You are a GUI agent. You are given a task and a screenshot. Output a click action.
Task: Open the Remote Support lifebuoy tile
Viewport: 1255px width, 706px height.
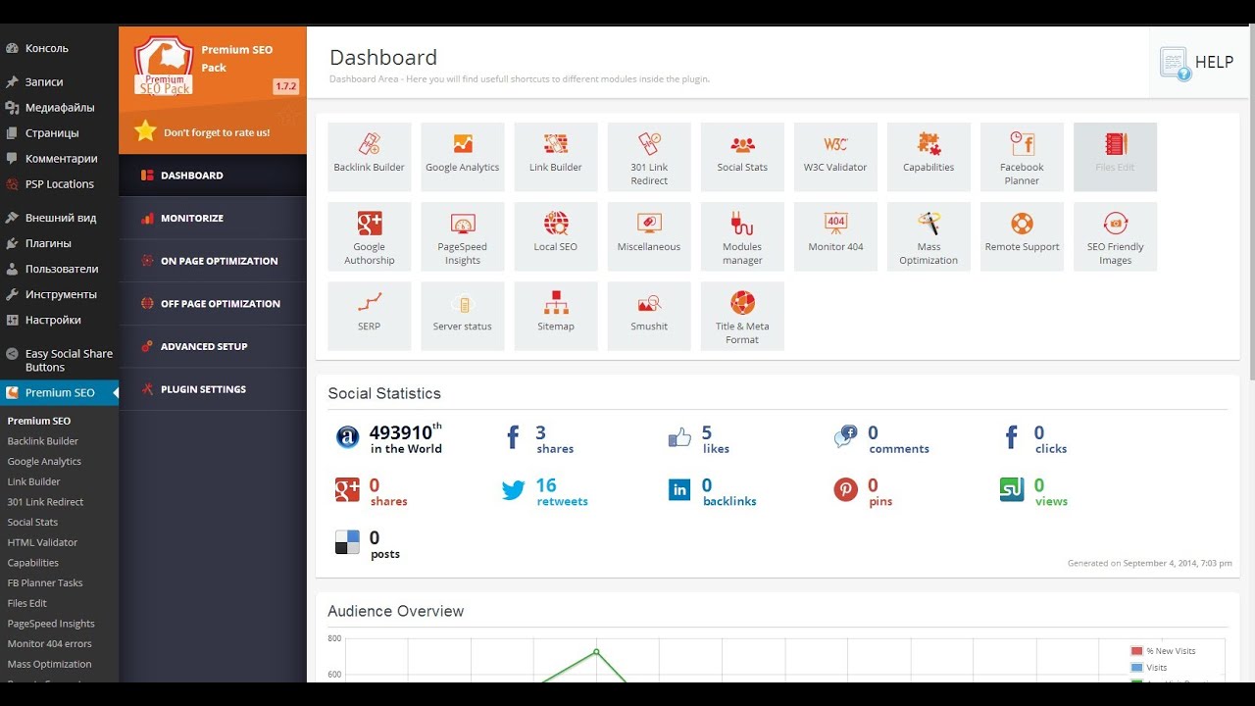tap(1022, 236)
